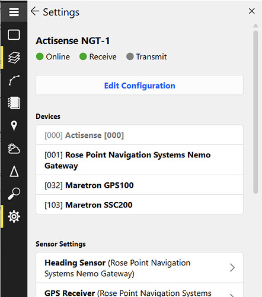Select the Maretron SSC200 device
The height and width of the screenshot is (297, 262).
point(139,204)
